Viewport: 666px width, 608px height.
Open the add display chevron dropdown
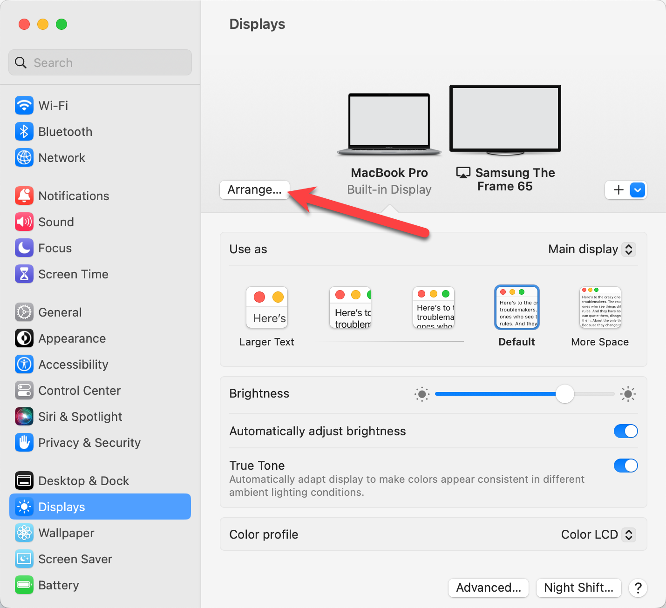[638, 190]
